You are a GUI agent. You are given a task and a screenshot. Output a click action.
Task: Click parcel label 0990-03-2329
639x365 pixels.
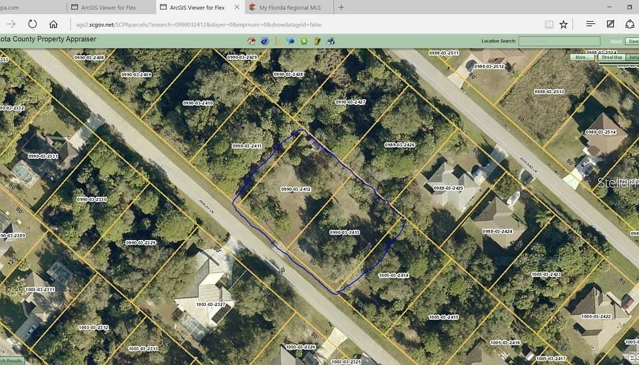[x=140, y=243]
